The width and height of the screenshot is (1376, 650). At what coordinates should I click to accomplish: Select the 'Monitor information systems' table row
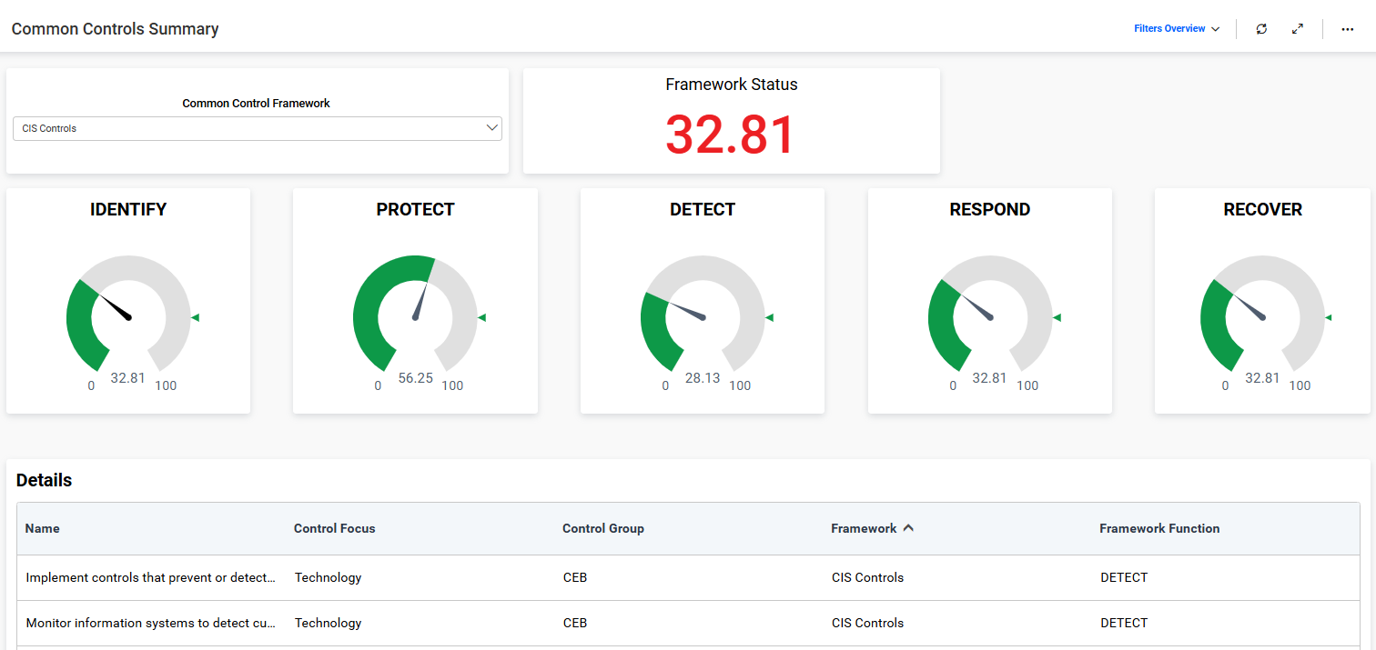coord(150,623)
